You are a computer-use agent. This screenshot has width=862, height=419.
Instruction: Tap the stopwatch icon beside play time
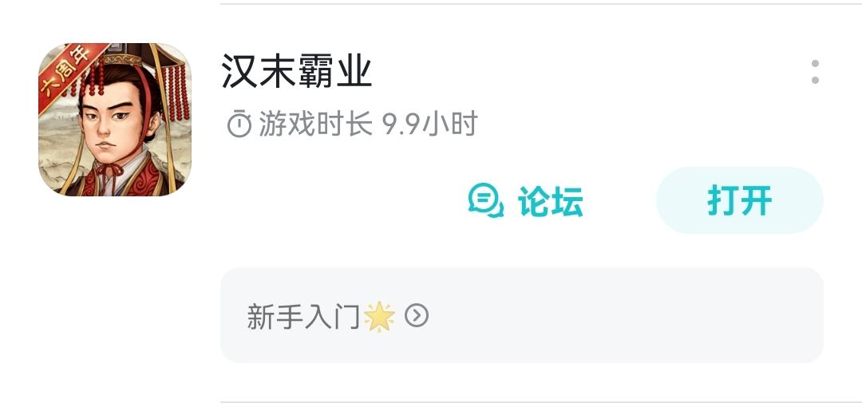(x=239, y=125)
